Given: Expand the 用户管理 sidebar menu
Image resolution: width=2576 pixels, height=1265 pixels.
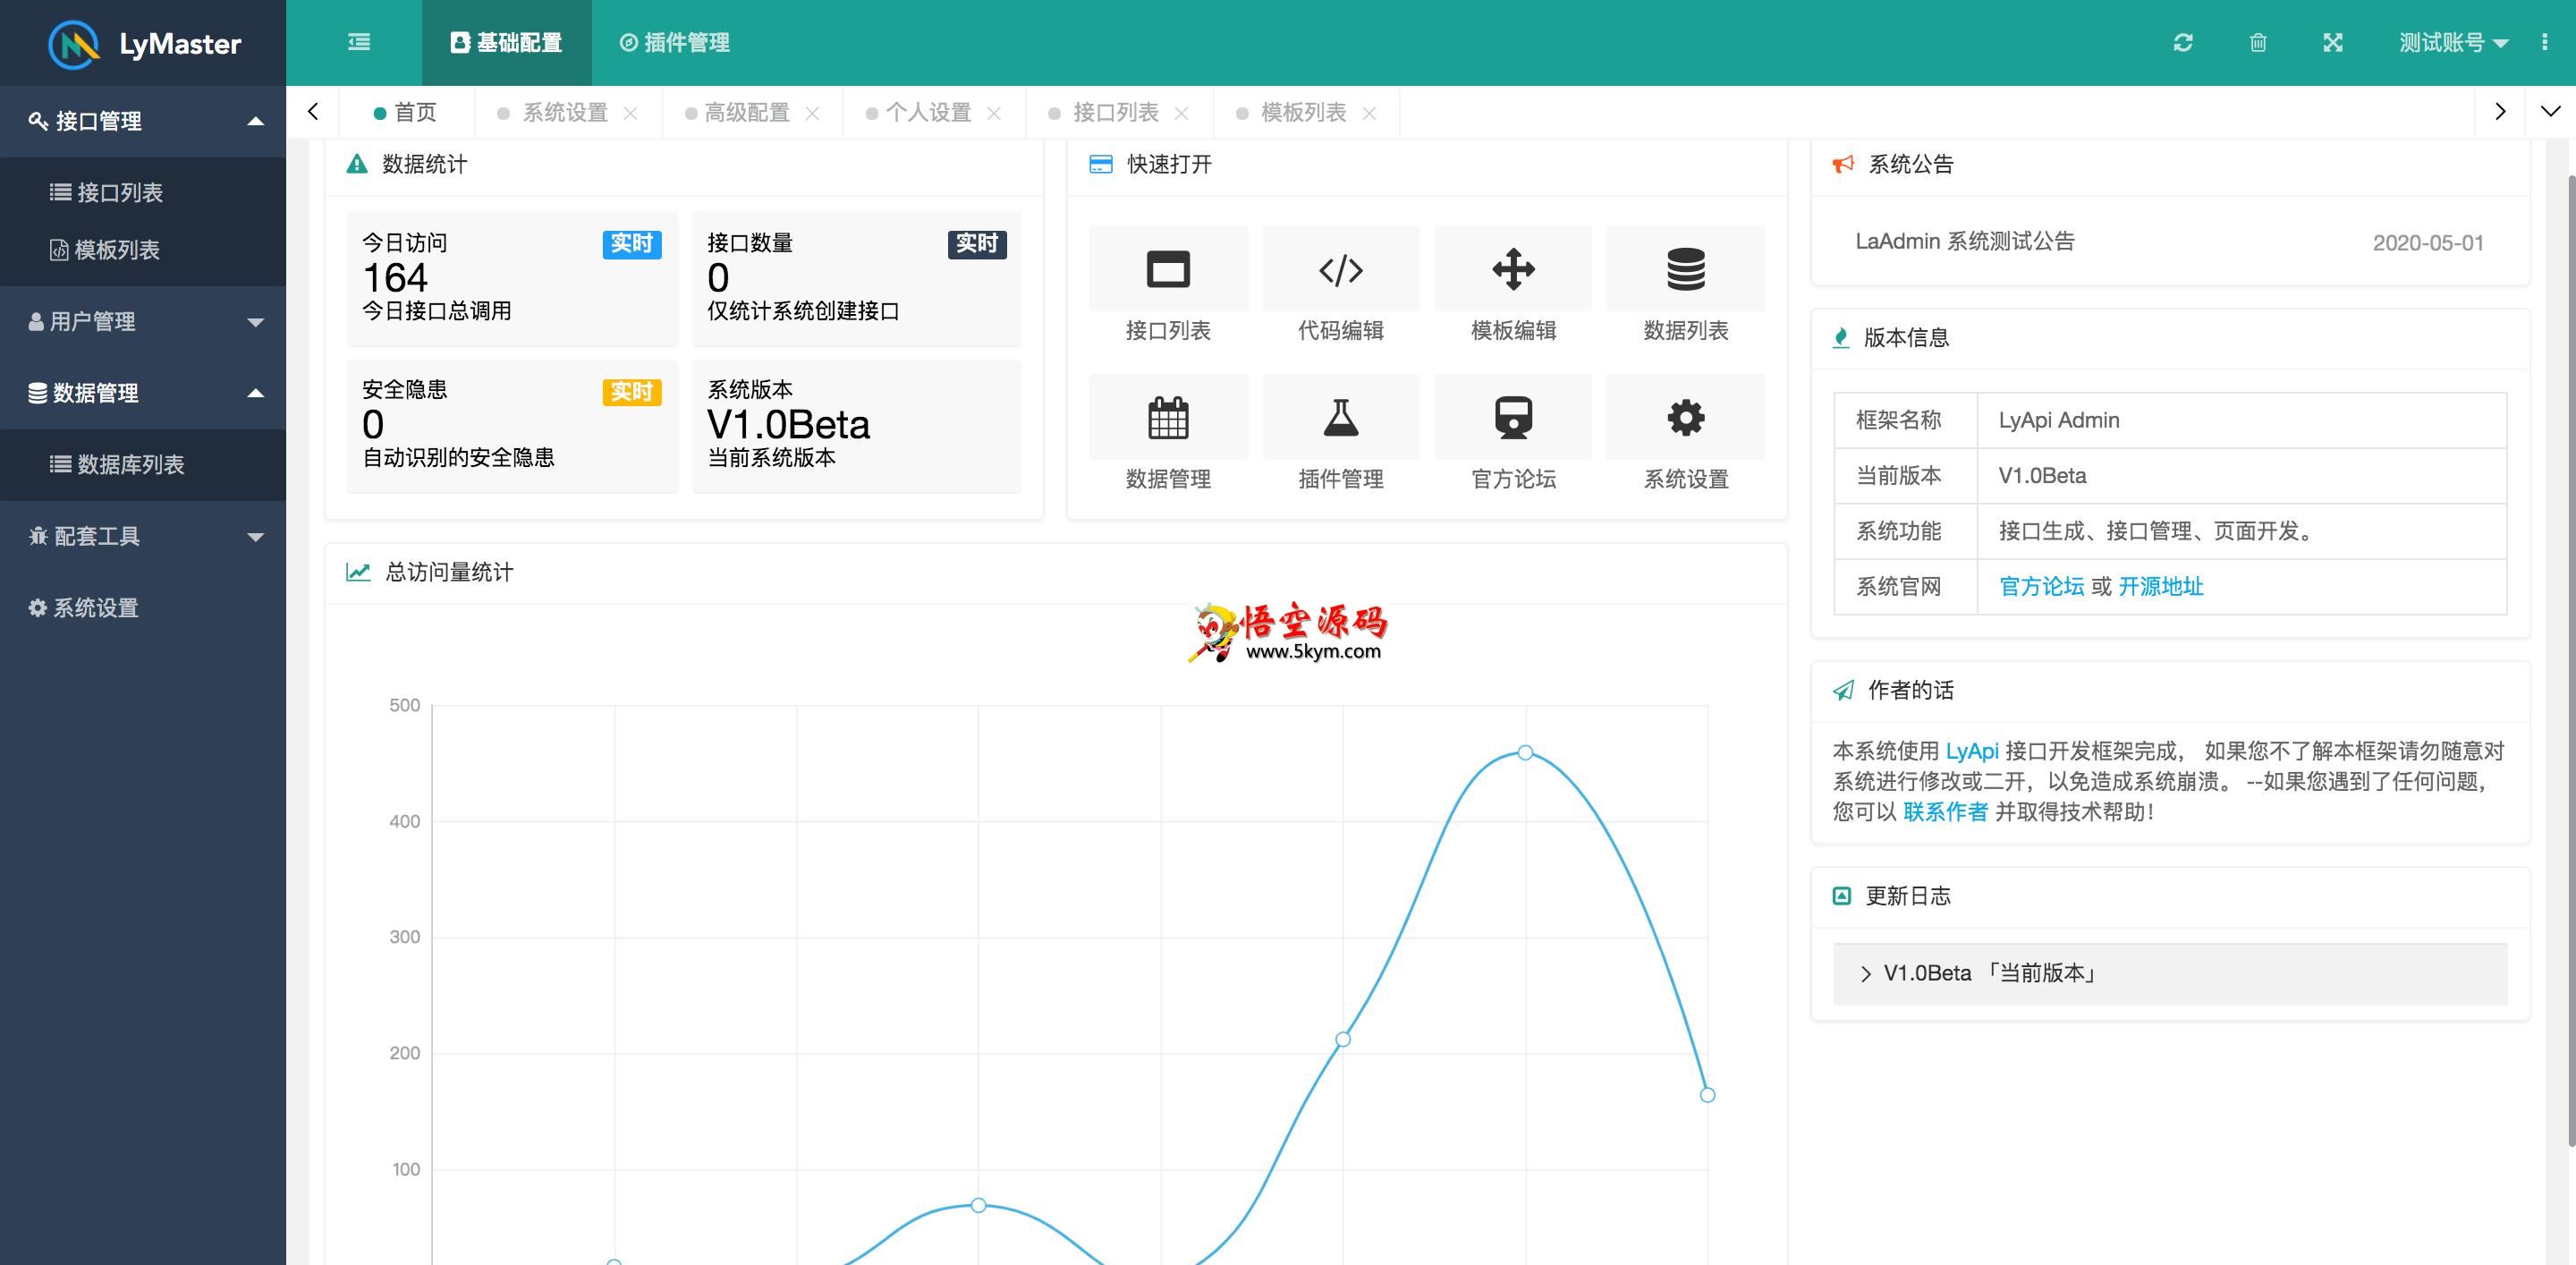Looking at the screenshot, I should tap(143, 321).
